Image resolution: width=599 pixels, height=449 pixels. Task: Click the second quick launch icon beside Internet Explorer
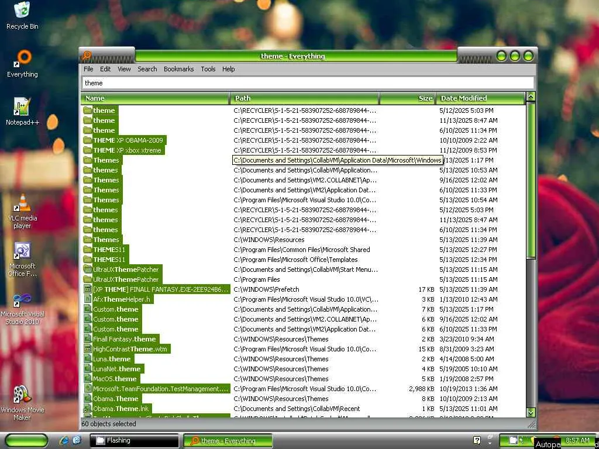point(77,440)
